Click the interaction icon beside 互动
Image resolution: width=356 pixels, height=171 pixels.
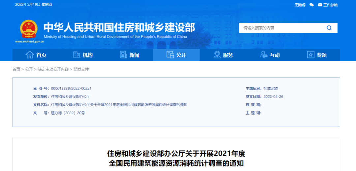[264, 55]
